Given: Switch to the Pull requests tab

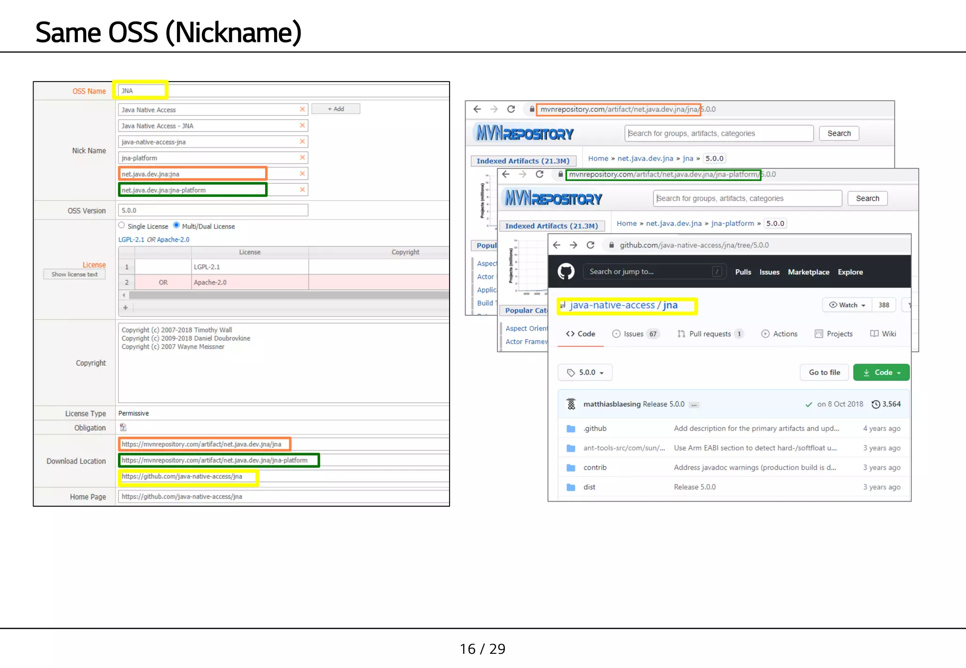Looking at the screenshot, I should click(x=711, y=334).
